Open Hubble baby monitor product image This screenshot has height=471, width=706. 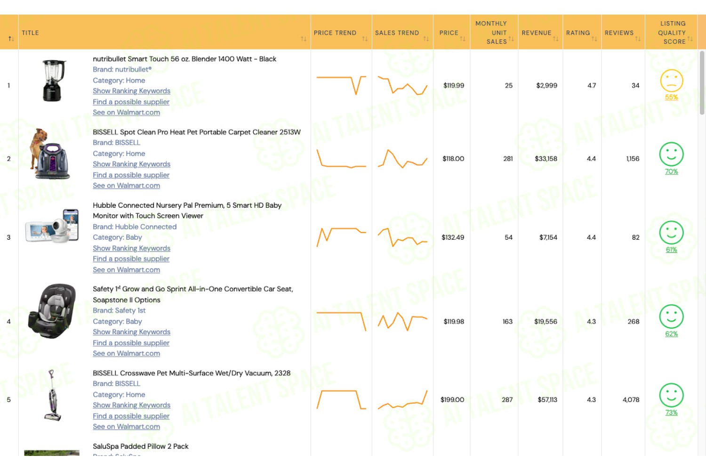tap(52, 226)
